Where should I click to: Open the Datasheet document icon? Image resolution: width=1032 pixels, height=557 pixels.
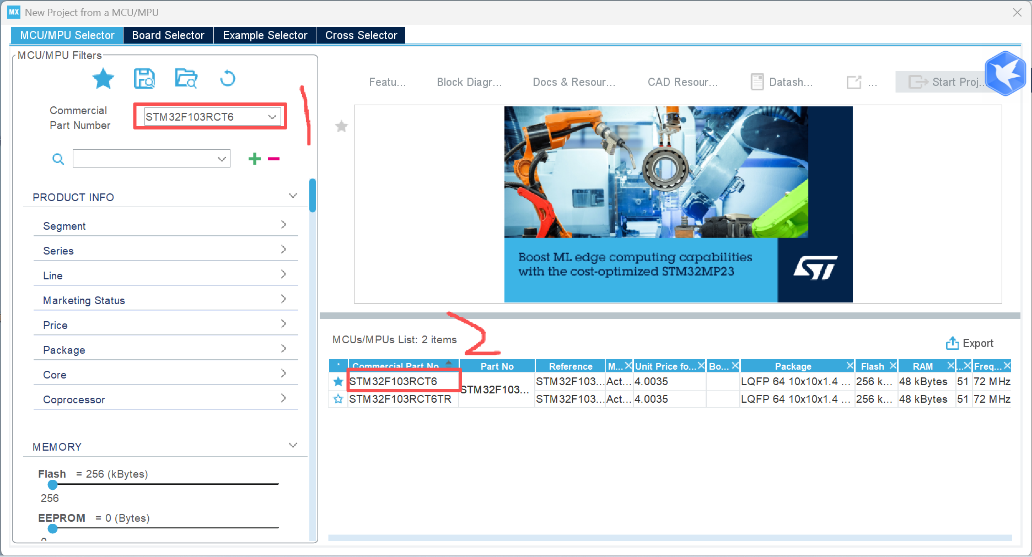click(757, 82)
